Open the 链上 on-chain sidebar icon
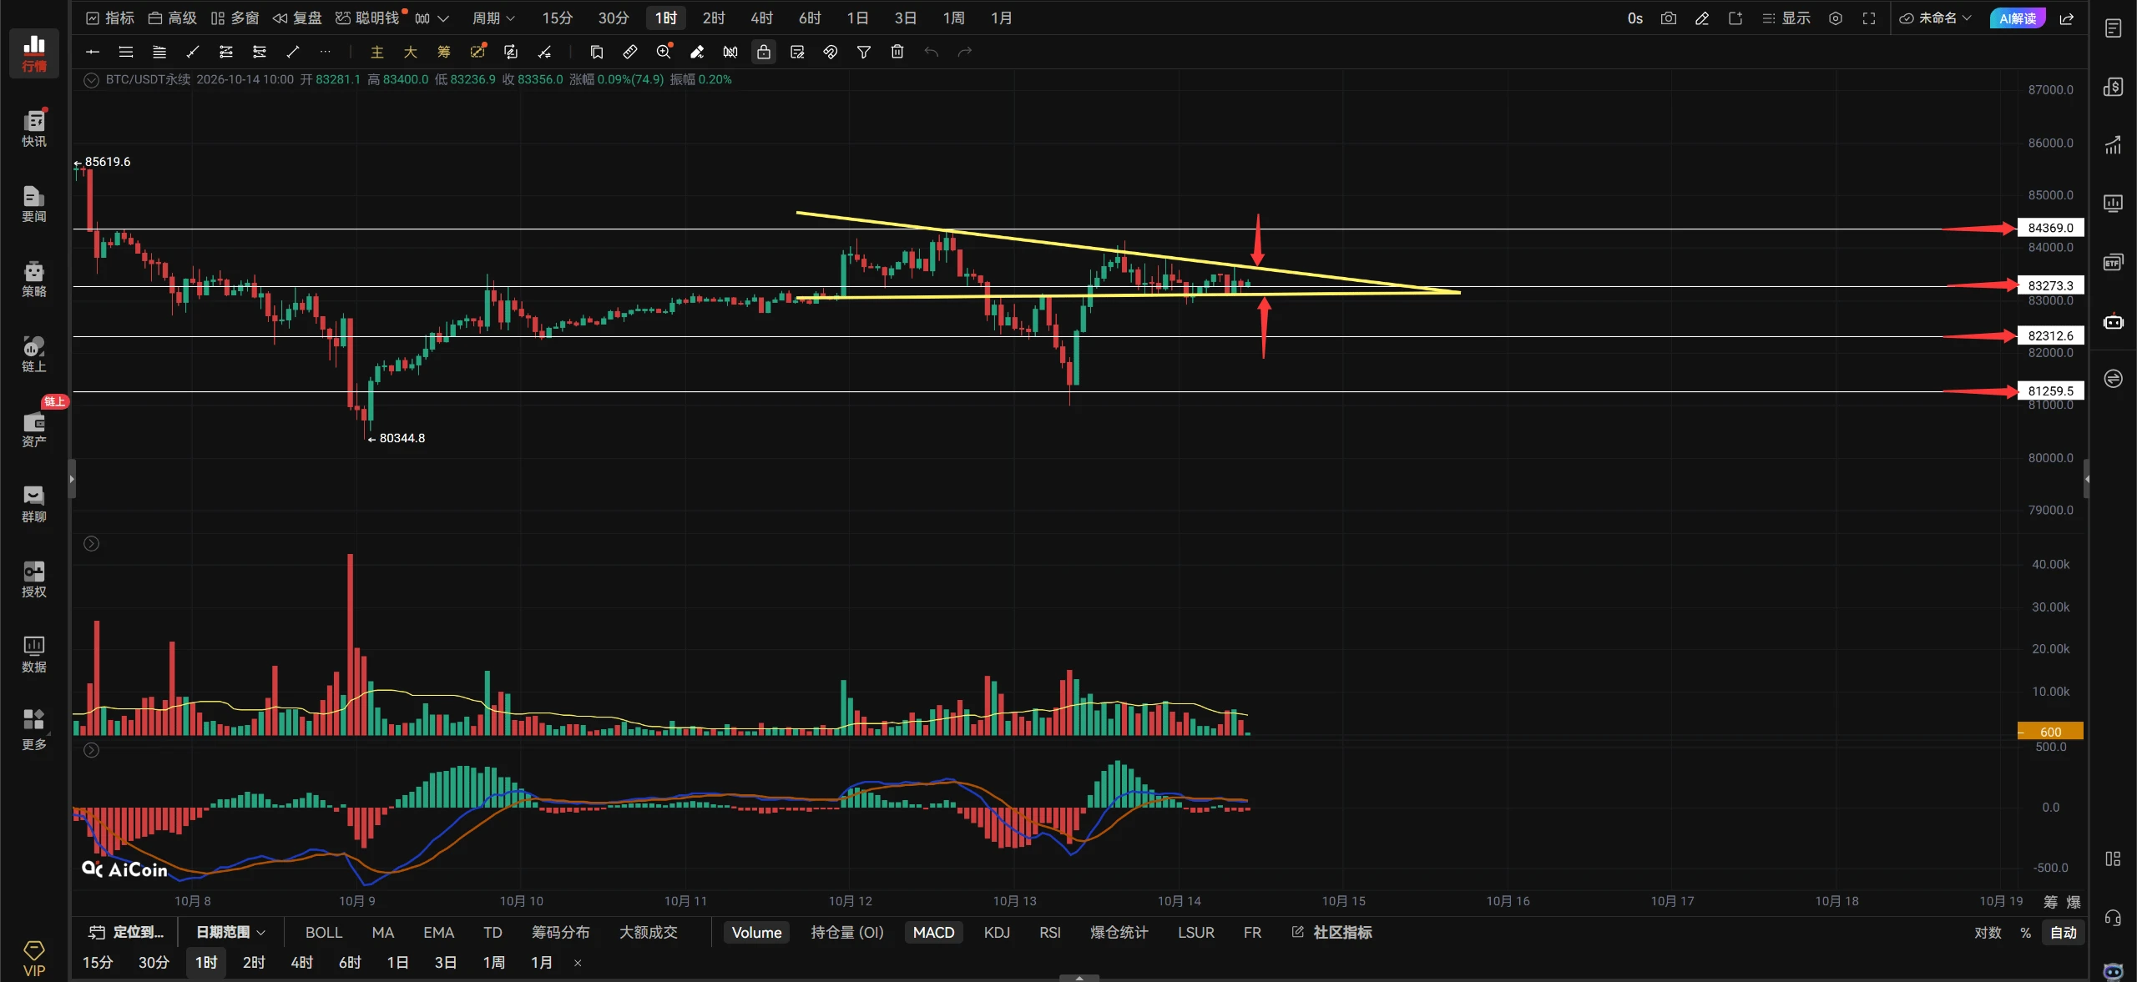The image size is (2137, 982). 33,354
